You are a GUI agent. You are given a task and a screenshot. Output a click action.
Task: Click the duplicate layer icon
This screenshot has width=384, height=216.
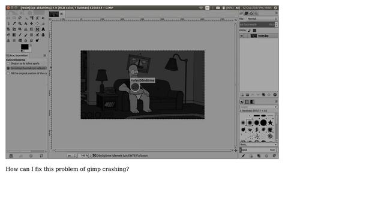point(263,95)
